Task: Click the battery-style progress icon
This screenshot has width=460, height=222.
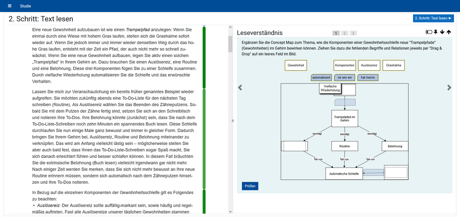Action: pos(429,32)
